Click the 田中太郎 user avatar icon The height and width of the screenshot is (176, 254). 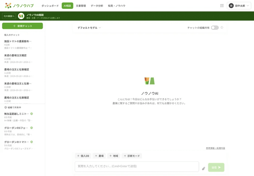click(231, 6)
